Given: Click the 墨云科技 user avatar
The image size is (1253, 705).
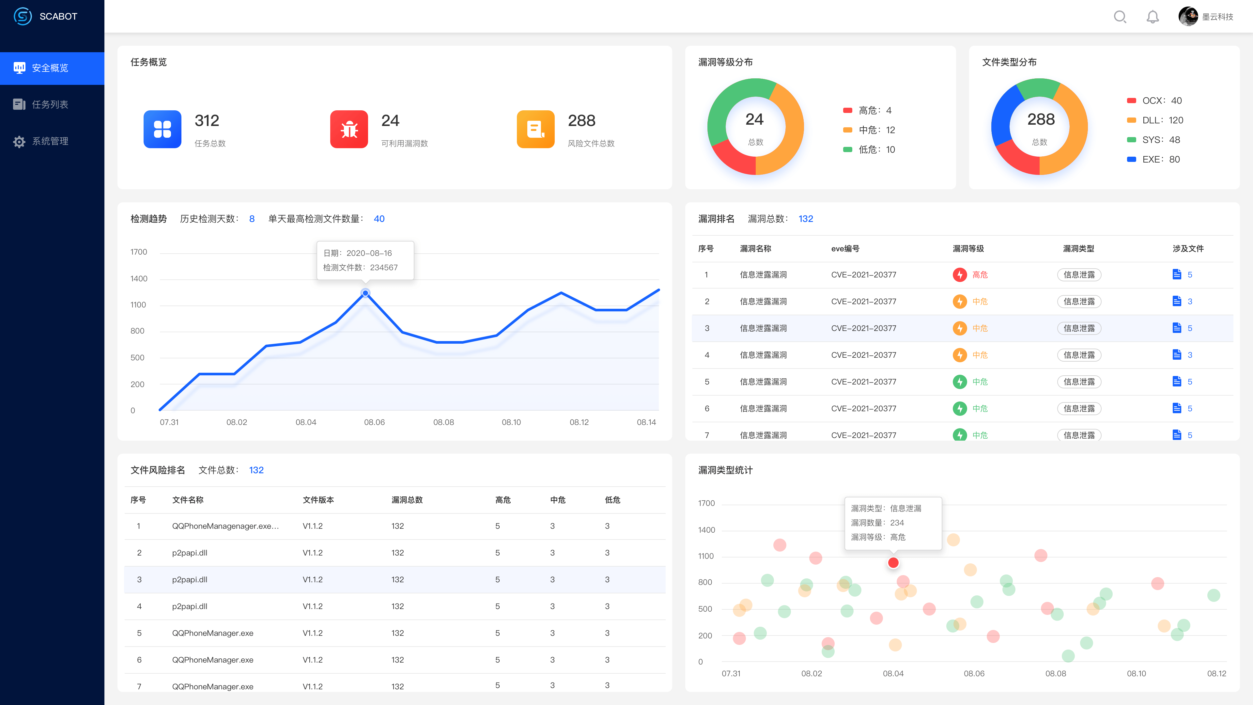Looking at the screenshot, I should [x=1188, y=17].
